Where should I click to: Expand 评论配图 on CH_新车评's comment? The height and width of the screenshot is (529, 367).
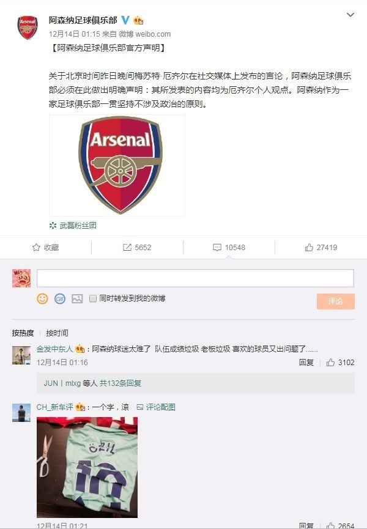coord(156,407)
